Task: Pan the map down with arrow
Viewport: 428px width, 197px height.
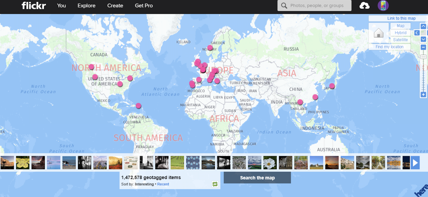Action: (x=423, y=39)
